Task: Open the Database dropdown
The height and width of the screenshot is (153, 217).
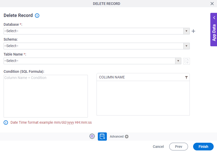Action: click(x=97, y=31)
